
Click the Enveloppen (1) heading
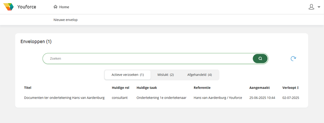click(36, 42)
